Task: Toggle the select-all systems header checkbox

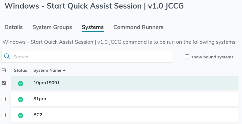Action: click(x=4, y=70)
